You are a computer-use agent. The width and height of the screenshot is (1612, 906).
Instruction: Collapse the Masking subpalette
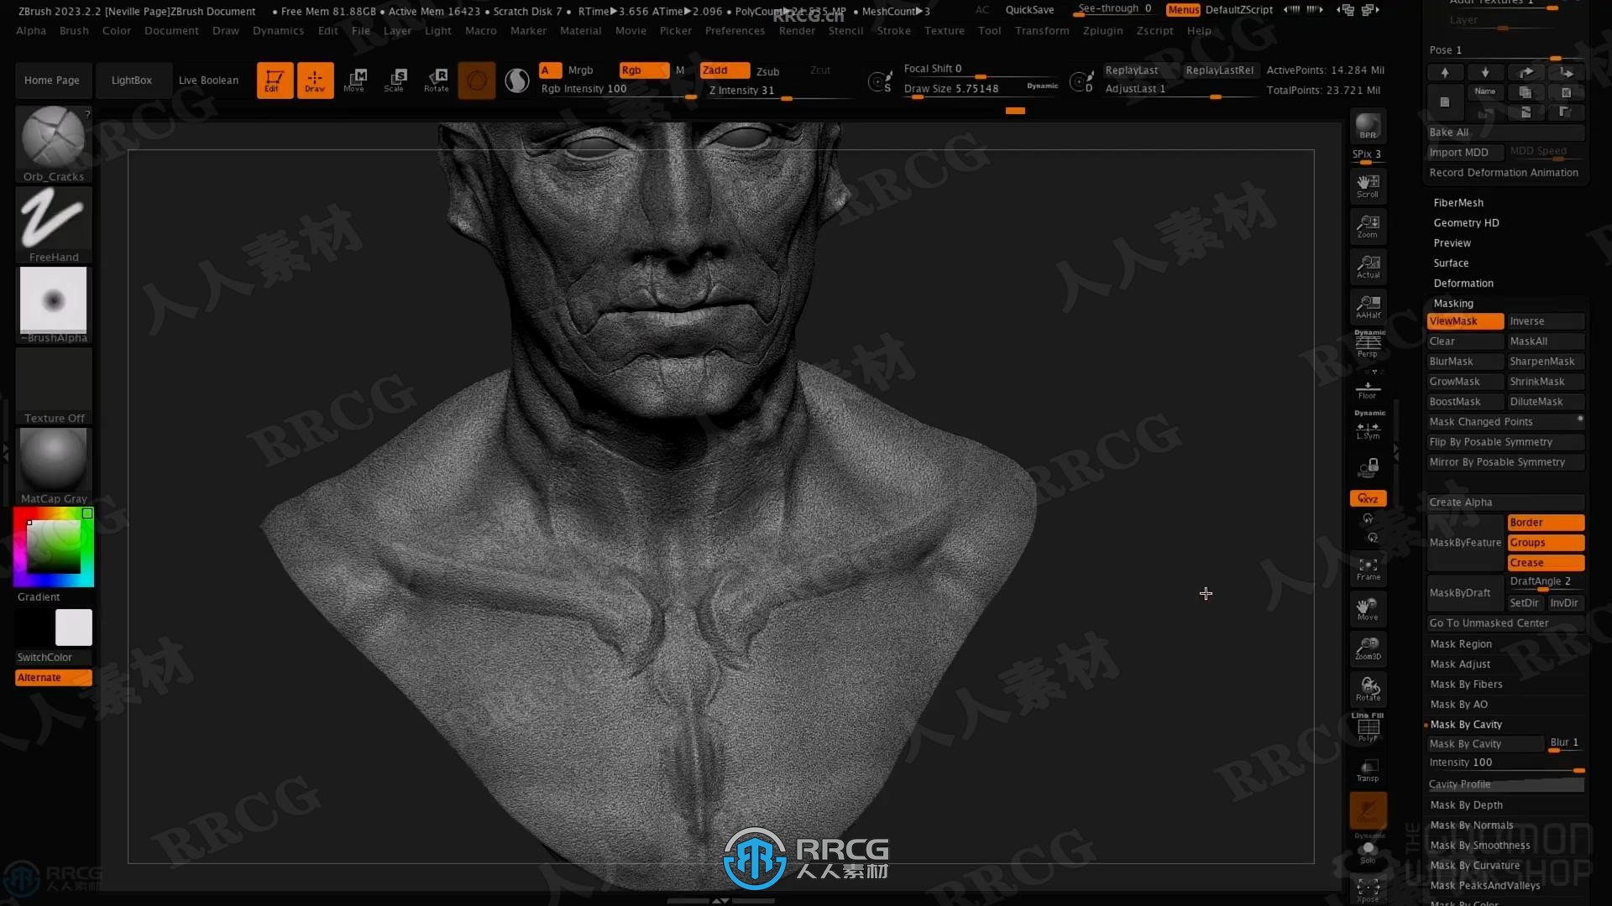pos(1453,304)
